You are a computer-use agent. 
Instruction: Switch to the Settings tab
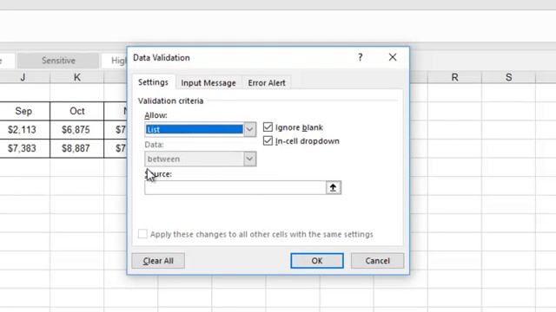coord(153,82)
